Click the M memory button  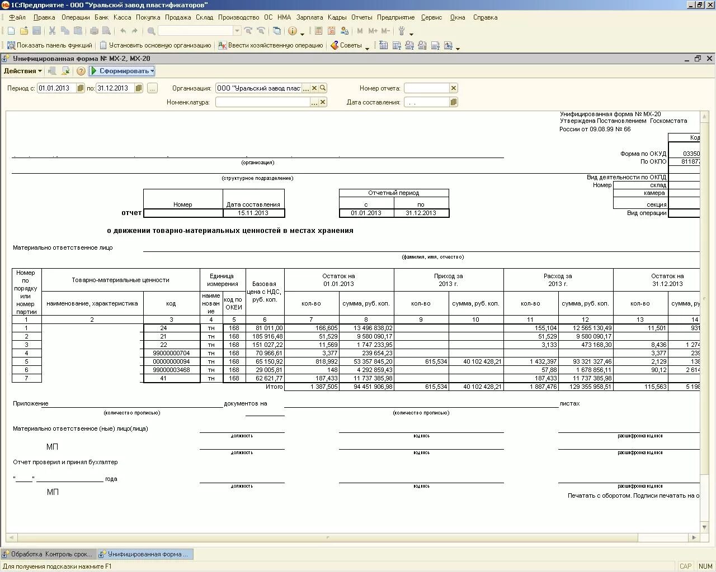(360, 31)
